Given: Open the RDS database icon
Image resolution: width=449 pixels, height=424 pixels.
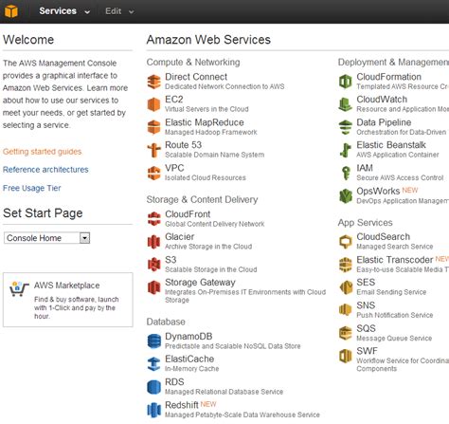Looking at the screenshot, I should pyautogui.click(x=153, y=387).
